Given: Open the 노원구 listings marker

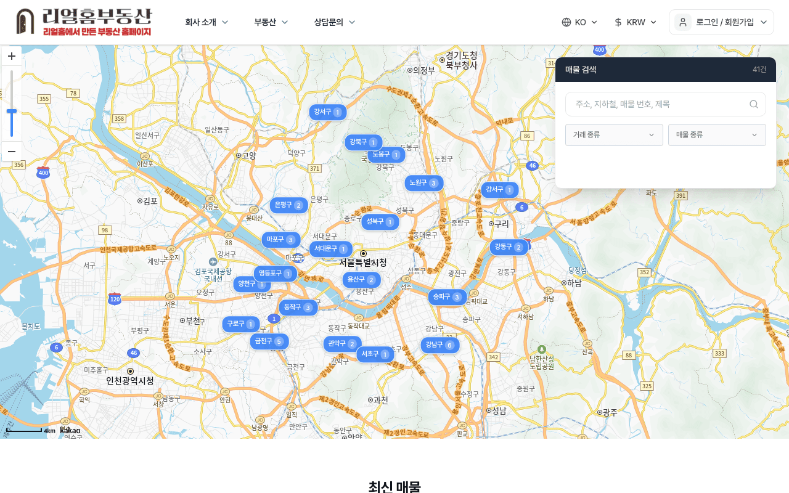Looking at the screenshot, I should (424, 183).
